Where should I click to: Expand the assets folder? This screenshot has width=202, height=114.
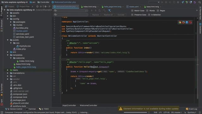[8, 13]
